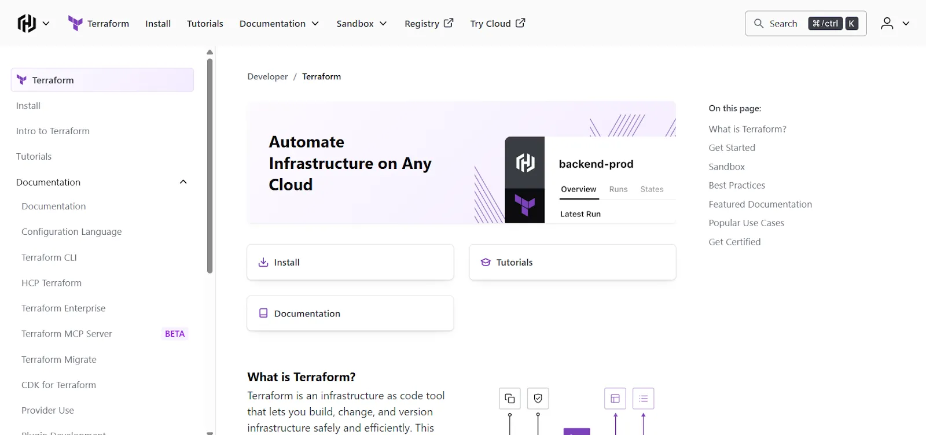Screen dimensions: 926x435
Task: Open Terraform Migrate in sidebar
Action: [x=59, y=359]
